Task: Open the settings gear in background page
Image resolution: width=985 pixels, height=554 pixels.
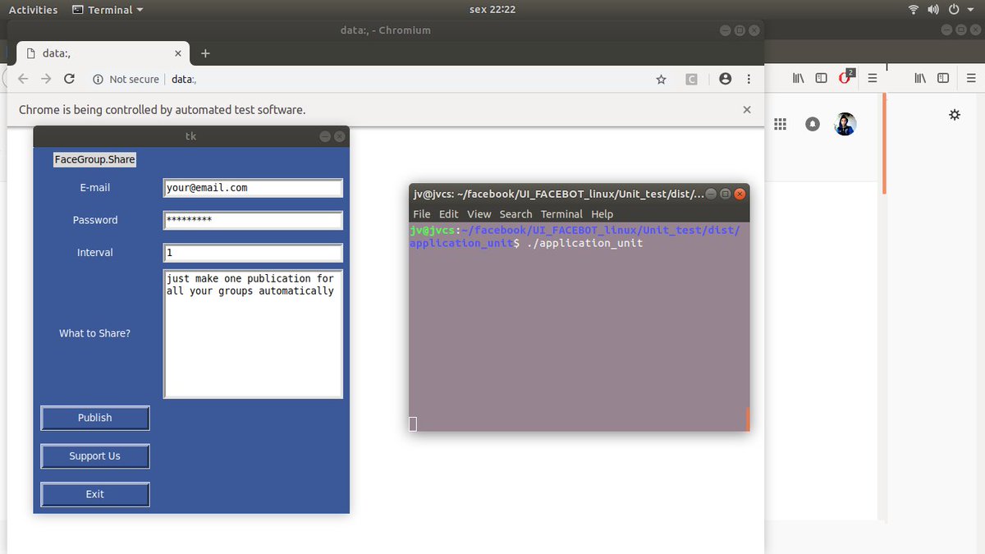Action: point(954,115)
